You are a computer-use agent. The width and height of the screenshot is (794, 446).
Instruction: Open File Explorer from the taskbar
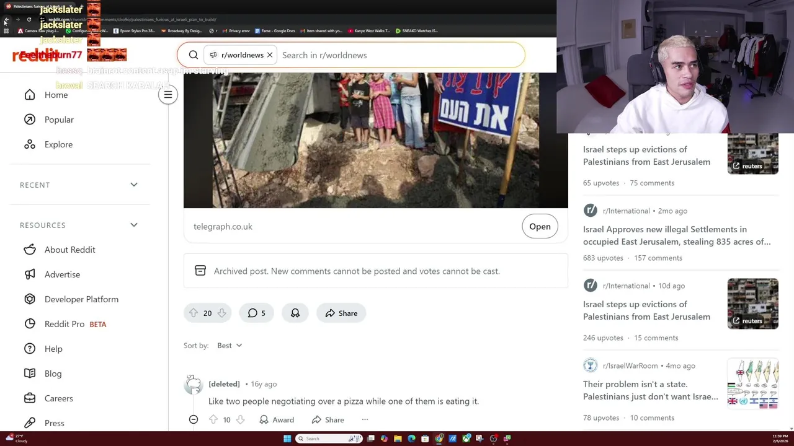point(398,439)
